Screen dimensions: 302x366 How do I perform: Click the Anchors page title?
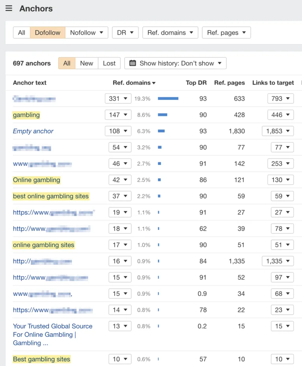[x=36, y=9]
